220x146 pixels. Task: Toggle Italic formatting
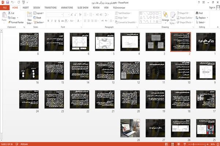[x=52, y=21]
